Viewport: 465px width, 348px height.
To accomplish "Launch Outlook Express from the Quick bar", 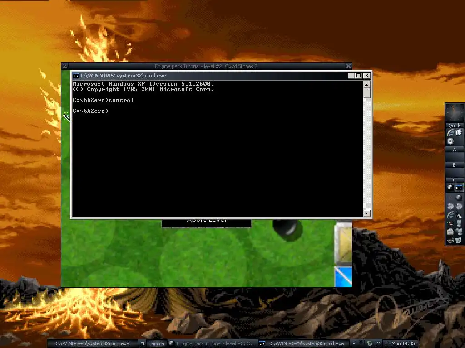I will coord(459,132).
